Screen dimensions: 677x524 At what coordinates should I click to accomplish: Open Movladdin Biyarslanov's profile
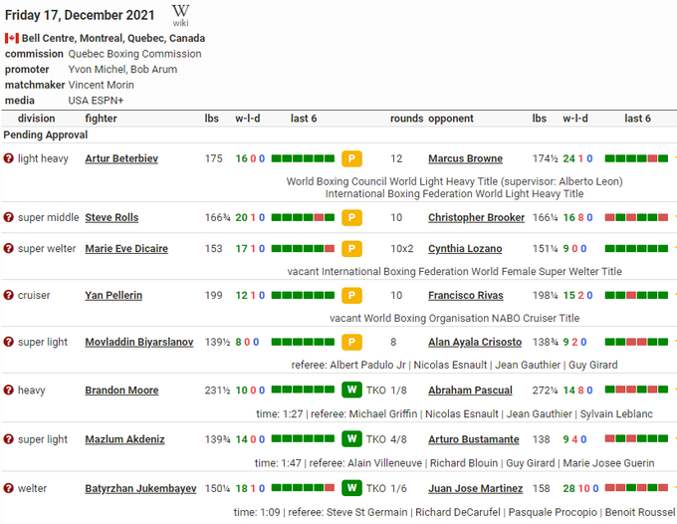pos(138,342)
